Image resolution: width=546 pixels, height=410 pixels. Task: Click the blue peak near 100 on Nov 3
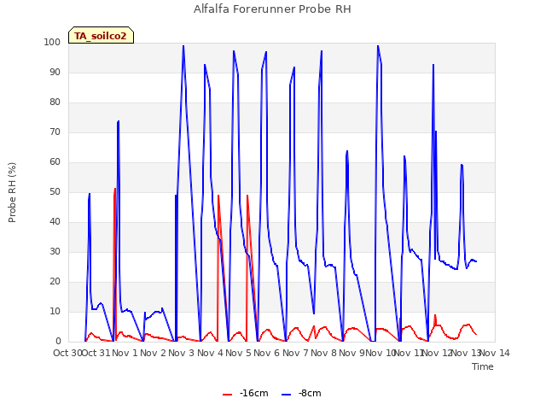183,46
